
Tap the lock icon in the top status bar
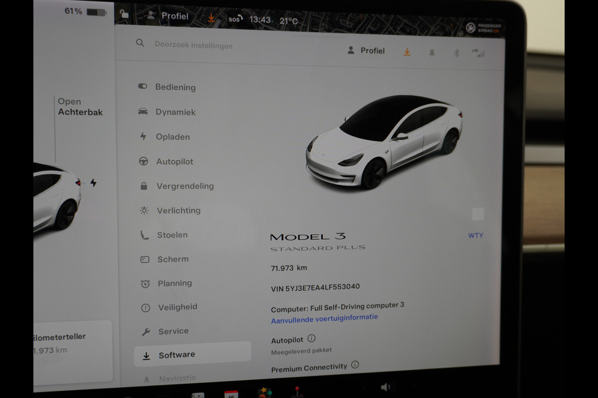[124, 14]
